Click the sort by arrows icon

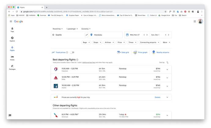click(167, 62)
